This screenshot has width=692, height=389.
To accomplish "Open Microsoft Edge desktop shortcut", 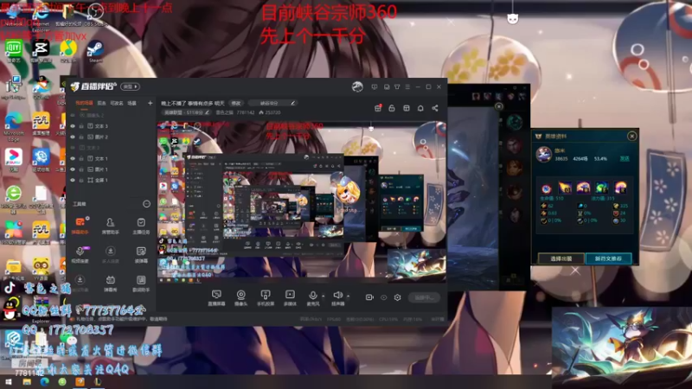I will 14,126.
